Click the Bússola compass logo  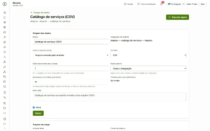[x=4, y=4]
